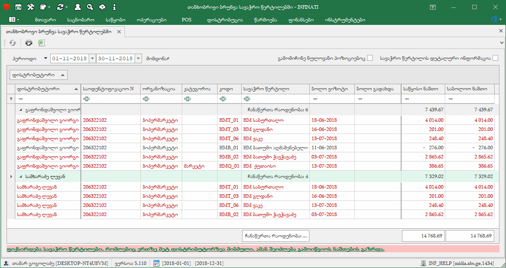This screenshot has height=268, width=506.
Task: Open the calendar icon in the title bar
Action: (x=18, y=7)
